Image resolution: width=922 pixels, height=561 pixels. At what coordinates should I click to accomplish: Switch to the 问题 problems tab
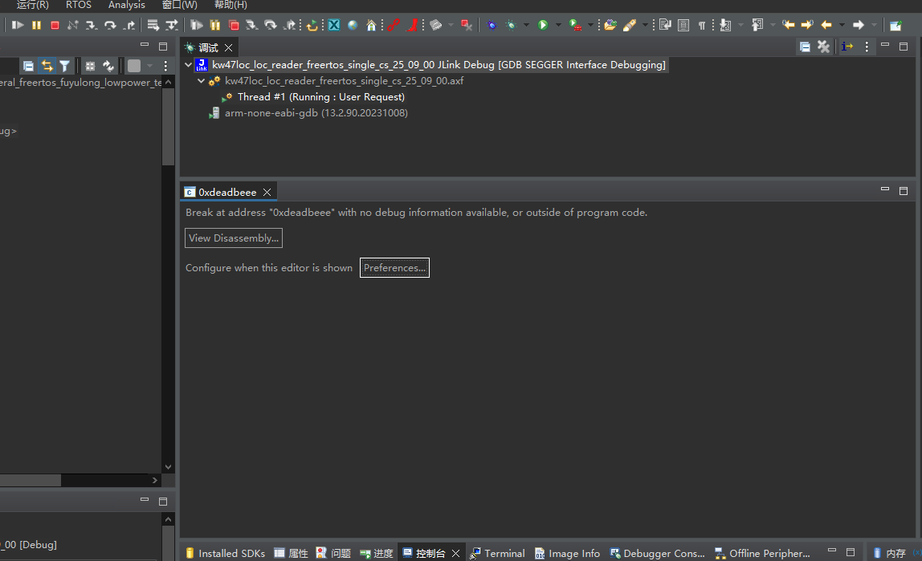pos(333,553)
